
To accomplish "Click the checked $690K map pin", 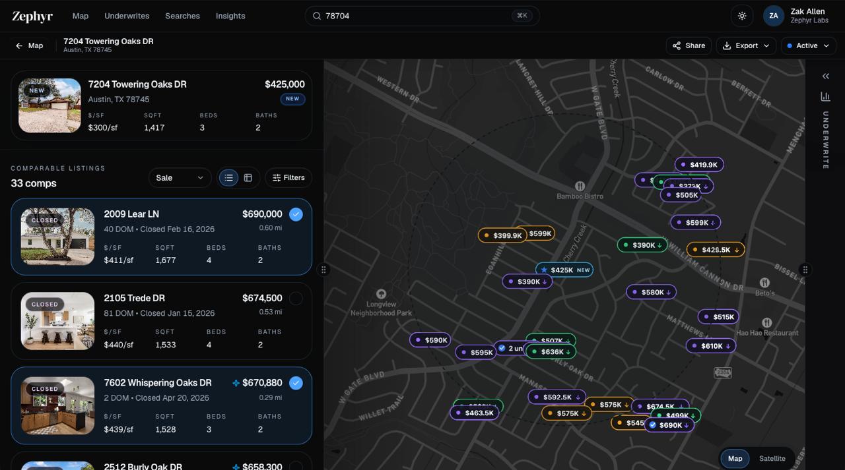I will point(669,426).
